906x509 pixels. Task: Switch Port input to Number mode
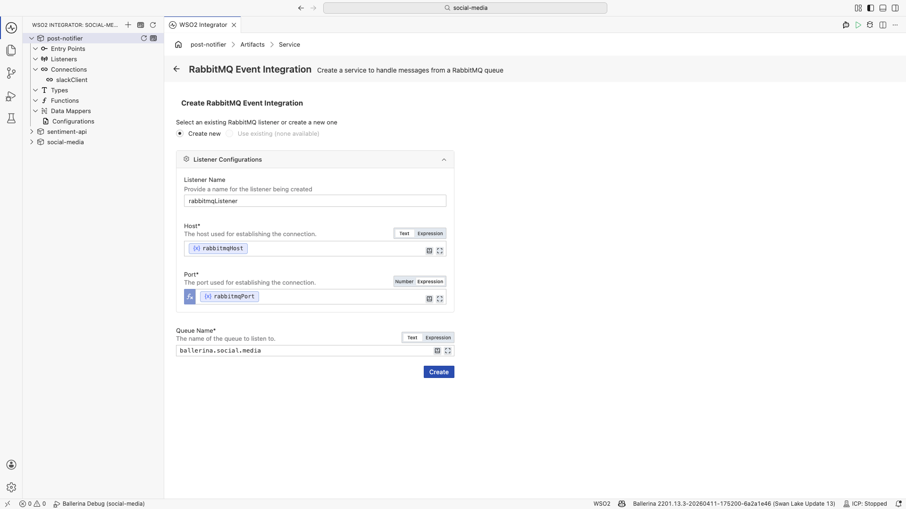(x=404, y=281)
